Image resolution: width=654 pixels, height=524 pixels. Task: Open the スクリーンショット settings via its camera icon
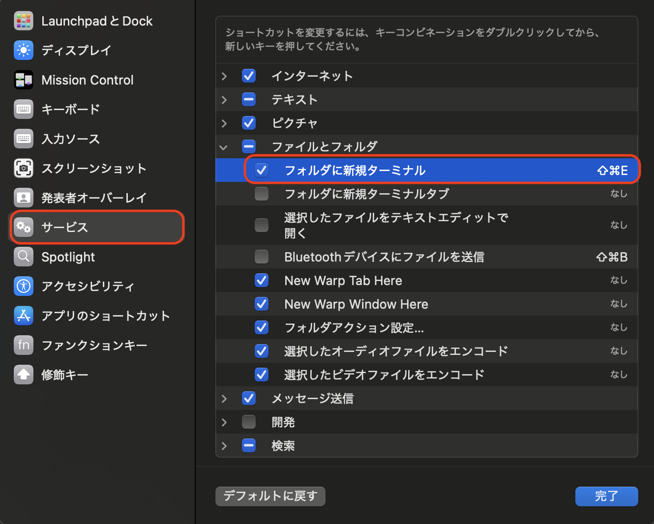click(x=23, y=168)
